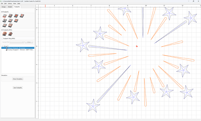Open the File menu
The height and width of the screenshot is (121, 201).
pos(2,4)
